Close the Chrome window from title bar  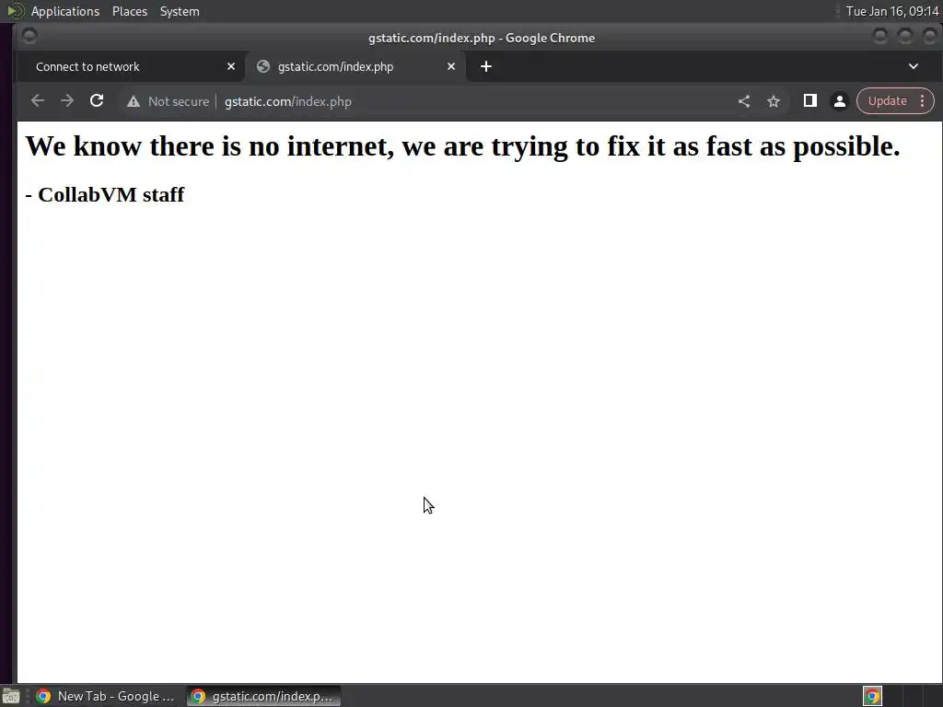[x=930, y=37]
